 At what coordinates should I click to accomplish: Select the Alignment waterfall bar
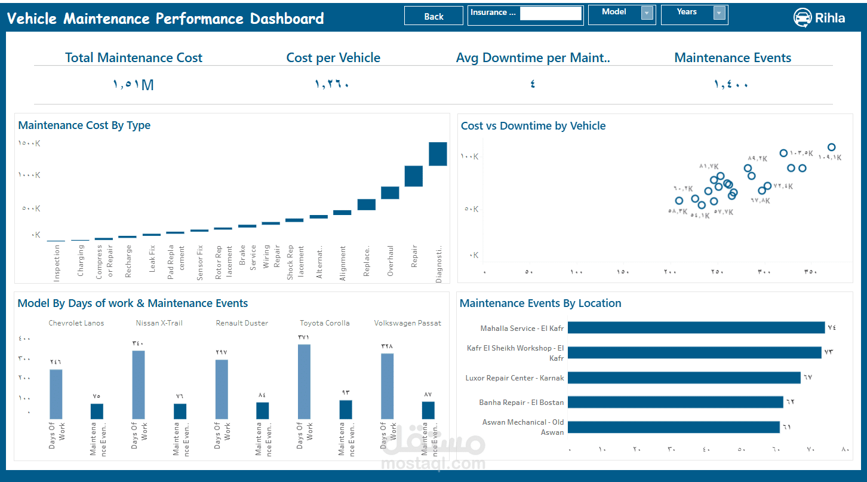[342, 213]
